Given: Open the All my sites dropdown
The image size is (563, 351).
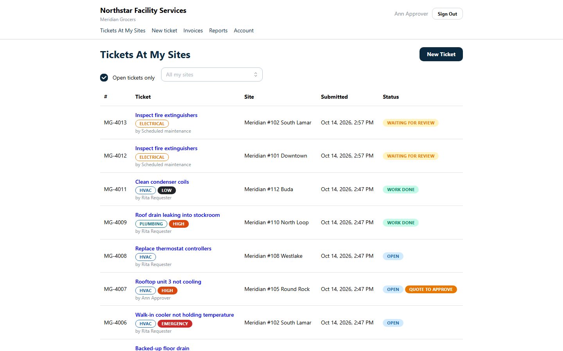Looking at the screenshot, I should [212, 74].
